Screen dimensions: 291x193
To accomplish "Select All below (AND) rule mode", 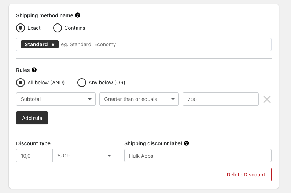I will tap(21, 83).
